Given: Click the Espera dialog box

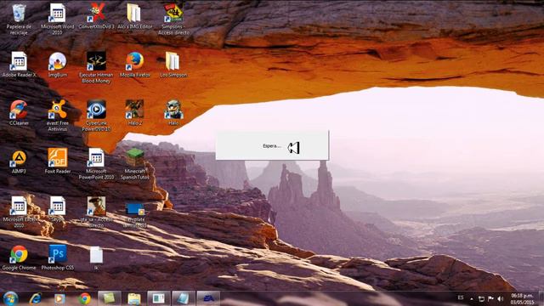Looking at the screenshot, I should click(272, 145).
